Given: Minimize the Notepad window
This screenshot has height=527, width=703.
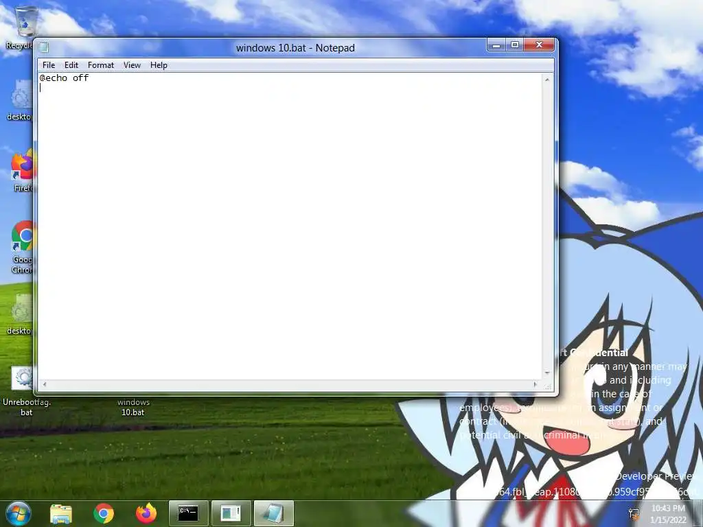Looking at the screenshot, I should (496, 45).
